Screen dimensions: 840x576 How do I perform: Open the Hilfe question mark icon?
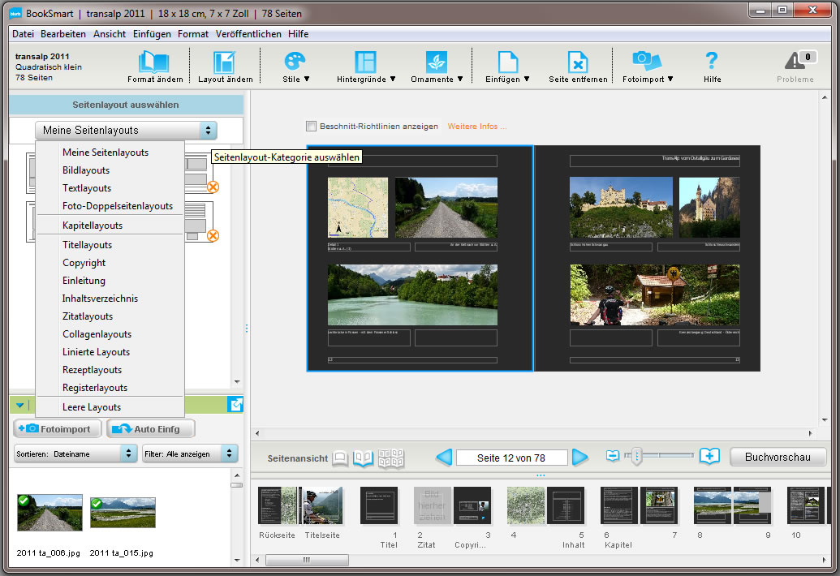(x=712, y=62)
